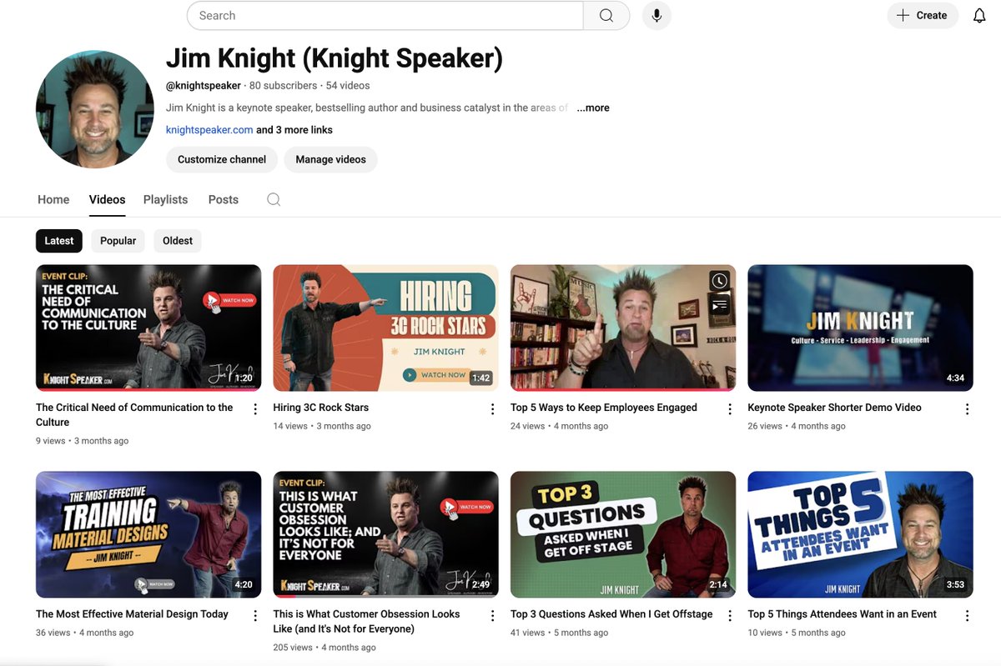Open Customer Obsession event clip thumbnail
Screen dimensions: 1001x666
(385, 535)
